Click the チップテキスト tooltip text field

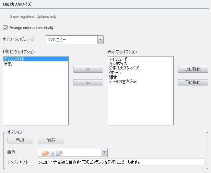[121, 162]
